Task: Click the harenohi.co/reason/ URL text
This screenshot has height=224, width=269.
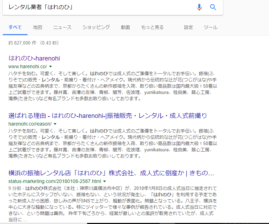Action: pos(30,124)
